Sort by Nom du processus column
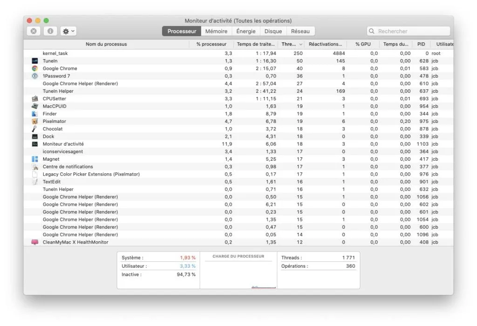Image resolution: width=477 pixels, height=326 pixels. [x=106, y=44]
